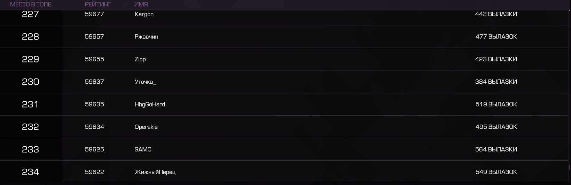The height and width of the screenshot is (185, 571).
Task: Click rank number 230
Action: (31, 82)
